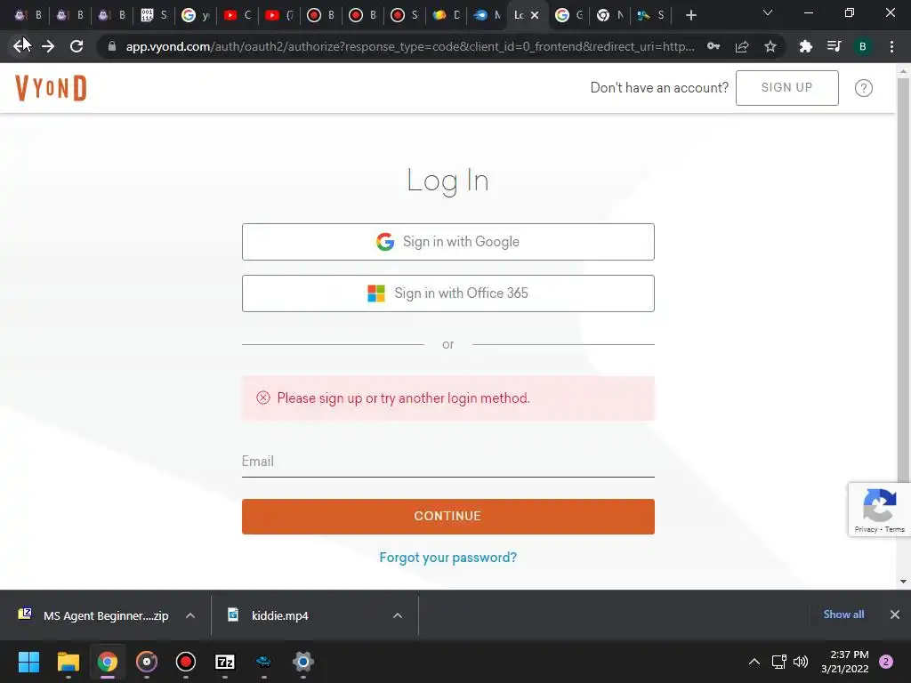Close the current Log In tab
The width and height of the screenshot is (911, 683).
tap(535, 15)
